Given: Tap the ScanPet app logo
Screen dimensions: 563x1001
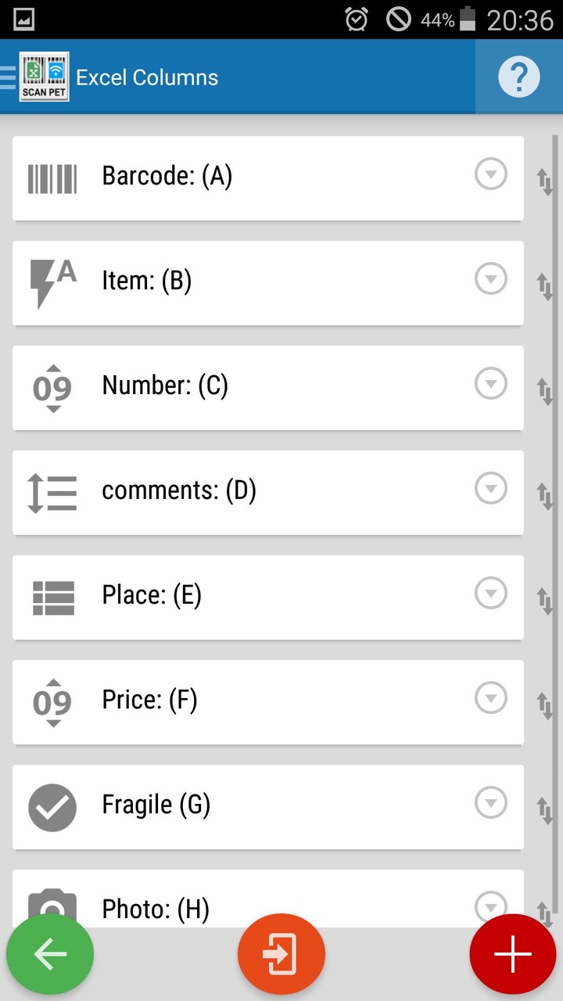Looking at the screenshot, I should [45, 77].
